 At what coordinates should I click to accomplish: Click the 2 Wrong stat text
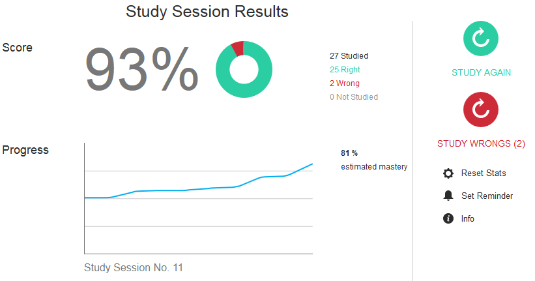[344, 83]
